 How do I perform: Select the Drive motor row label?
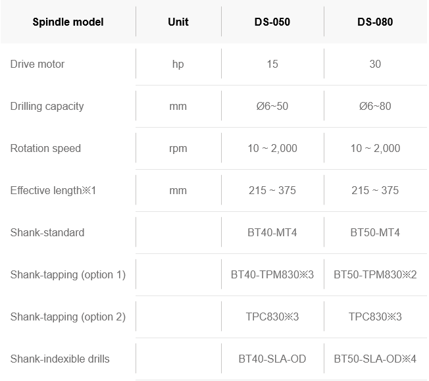click(x=38, y=64)
